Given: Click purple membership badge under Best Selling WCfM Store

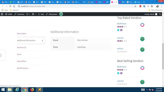Looking at the screenshot, I should pyautogui.click(x=121, y=73).
